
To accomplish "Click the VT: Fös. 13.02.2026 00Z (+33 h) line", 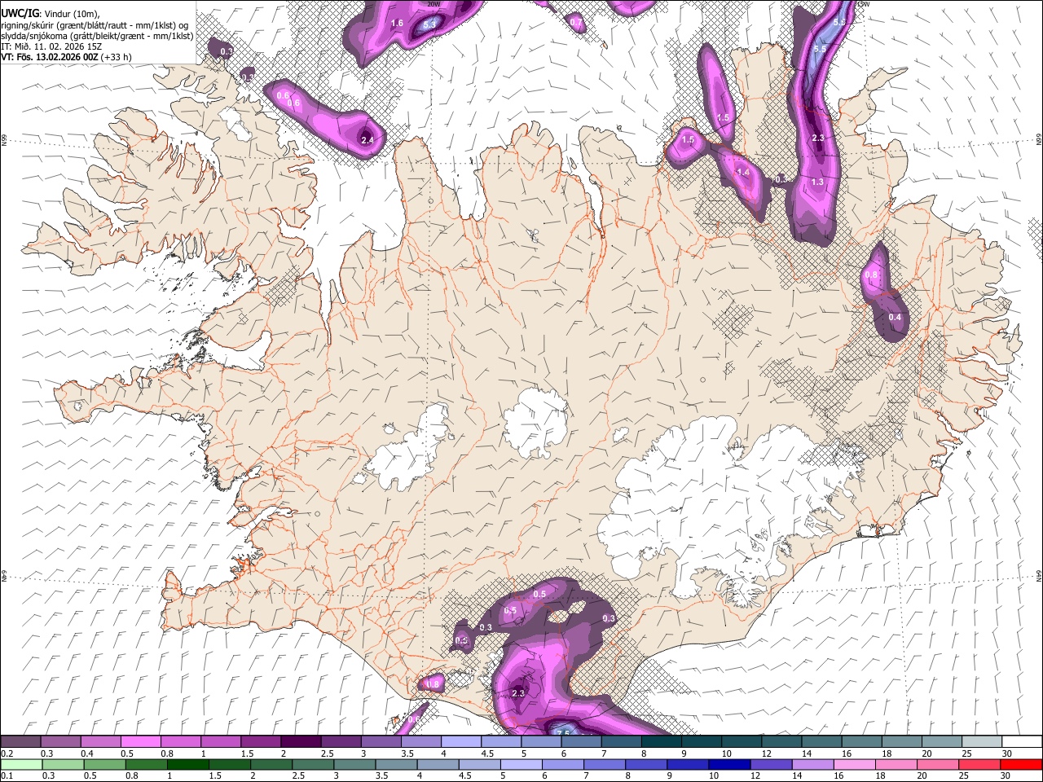I will pyautogui.click(x=66, y=57).
